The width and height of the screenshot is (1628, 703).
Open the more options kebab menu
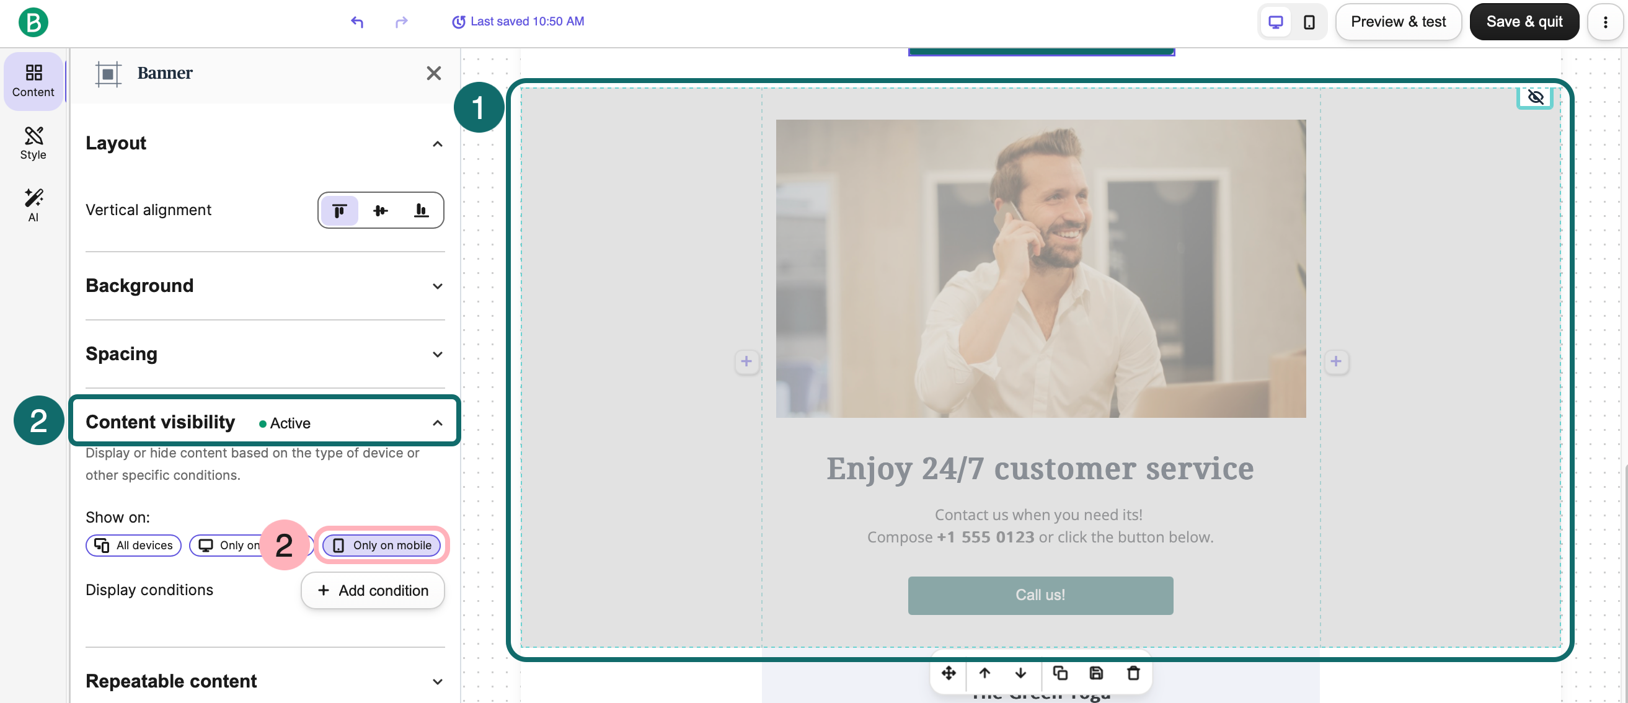click(x=1605, y=22)
